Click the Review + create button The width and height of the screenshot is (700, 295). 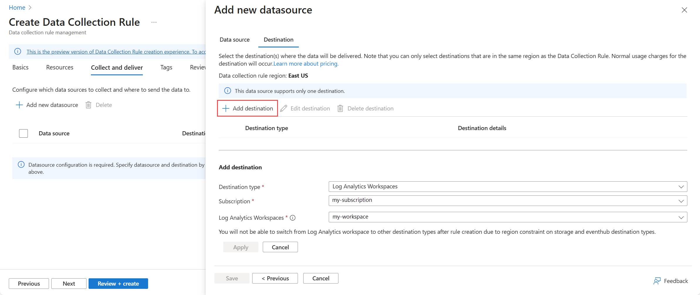tap(118, 284)
